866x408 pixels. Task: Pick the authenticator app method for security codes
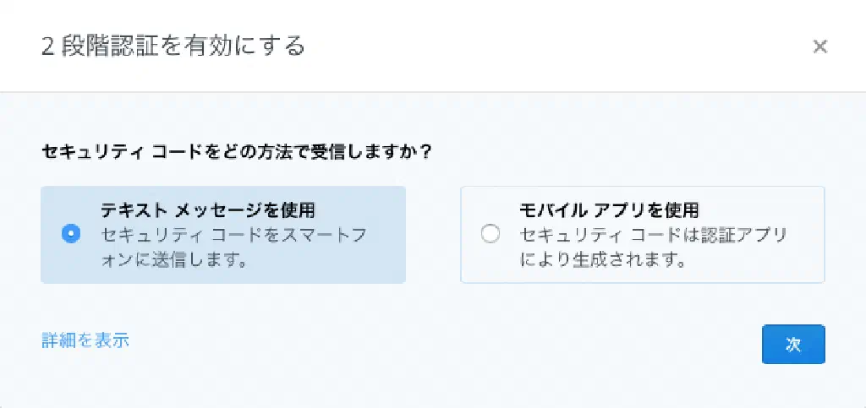tap(491, 235)
